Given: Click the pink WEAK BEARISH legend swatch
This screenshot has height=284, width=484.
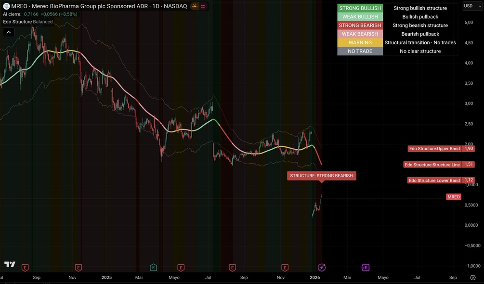Looking at the screenshot, I should [x=360, y=34].
